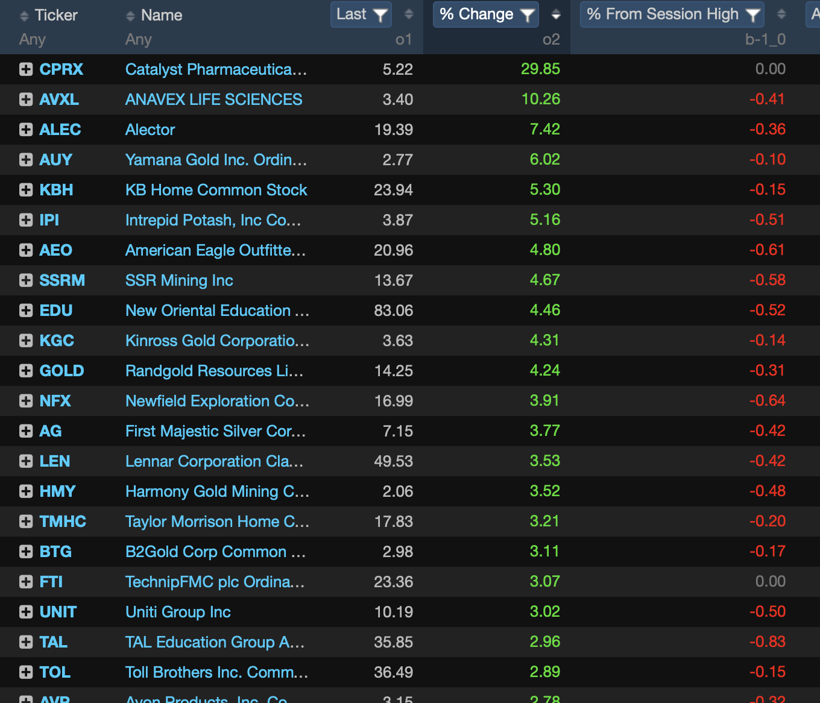Edit the % Change filter value o2
Image resolution: width=820 pixels, height=703 pixels.
pos(551,40)
